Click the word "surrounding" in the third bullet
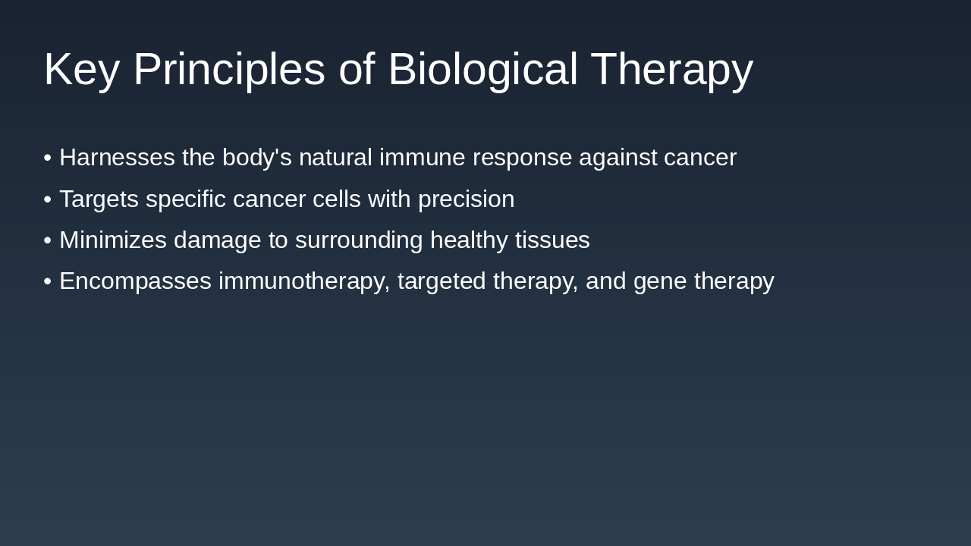This screenshot has height=546, width=971. 358,240
